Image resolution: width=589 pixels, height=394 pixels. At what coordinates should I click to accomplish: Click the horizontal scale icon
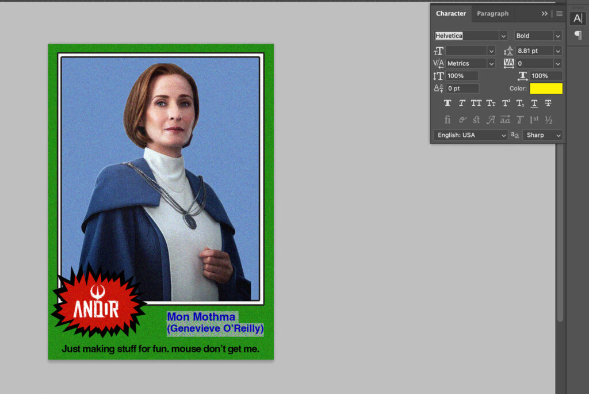point(522,76)
